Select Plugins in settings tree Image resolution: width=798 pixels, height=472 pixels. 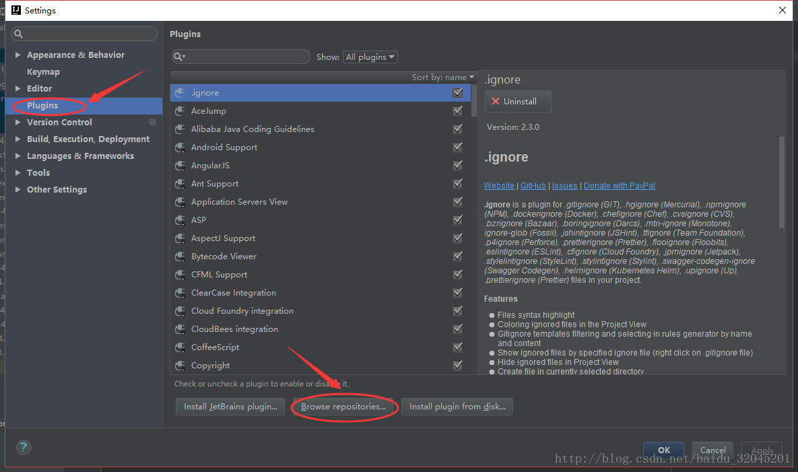42,105
